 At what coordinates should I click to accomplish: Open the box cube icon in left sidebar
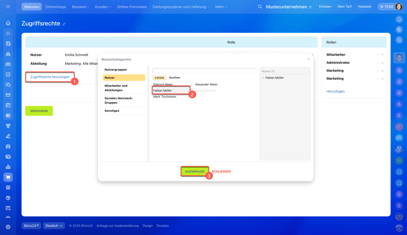point(8,198)
